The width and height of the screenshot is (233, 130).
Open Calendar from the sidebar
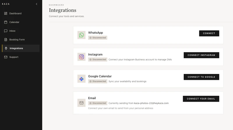21,22
